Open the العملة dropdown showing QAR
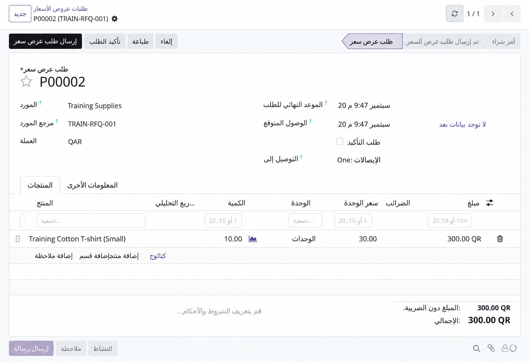This screenshot has height=363, width=529. [75, 142]
